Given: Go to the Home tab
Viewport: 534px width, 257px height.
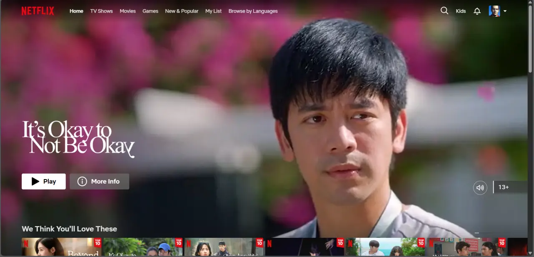Looking at the screenshot, I should click(76, 11).
